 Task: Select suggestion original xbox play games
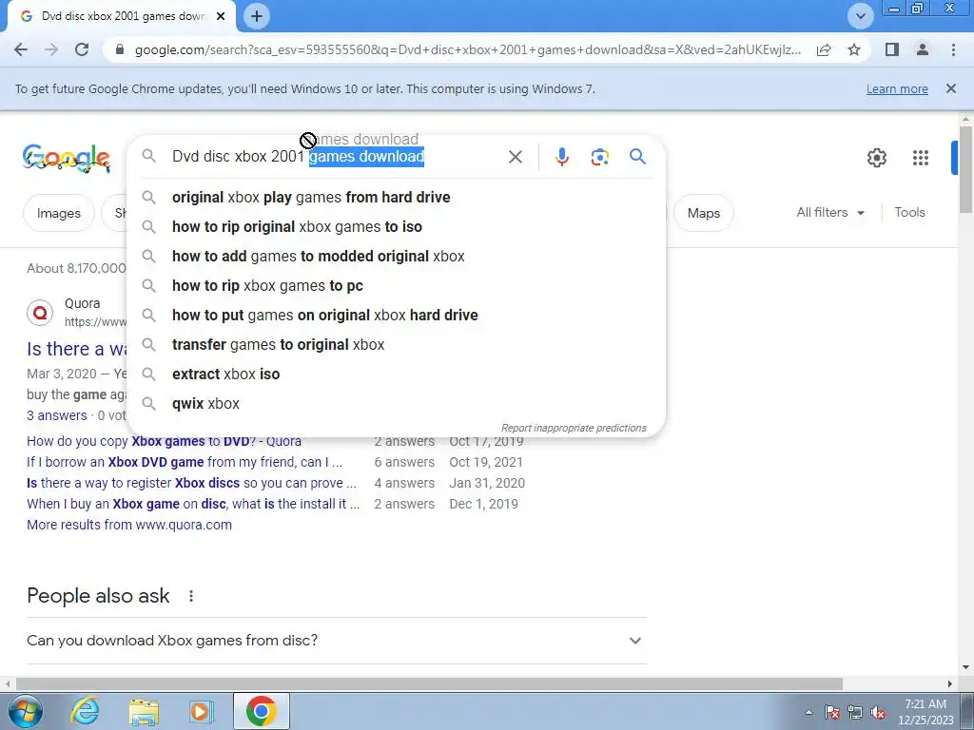pyautogui.click(x=396, y=198)
